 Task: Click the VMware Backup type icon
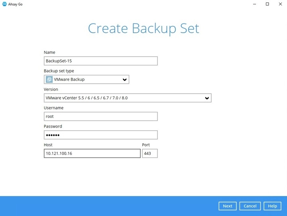[x=49, y=79]
